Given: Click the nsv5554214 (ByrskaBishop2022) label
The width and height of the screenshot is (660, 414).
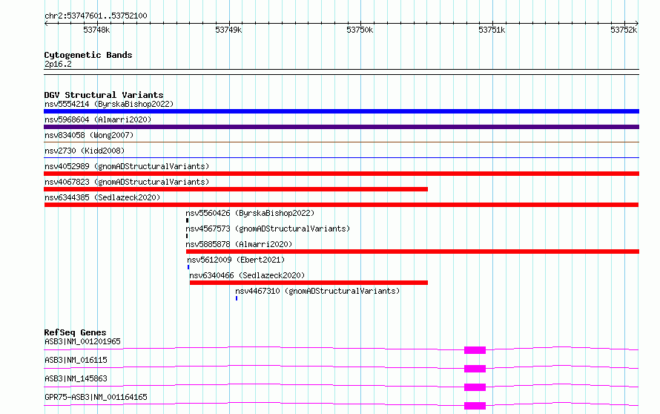Looking at the screenshot, I should tap(109, 104).
